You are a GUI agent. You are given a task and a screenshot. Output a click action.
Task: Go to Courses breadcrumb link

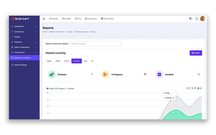click(x=69, y=32)
